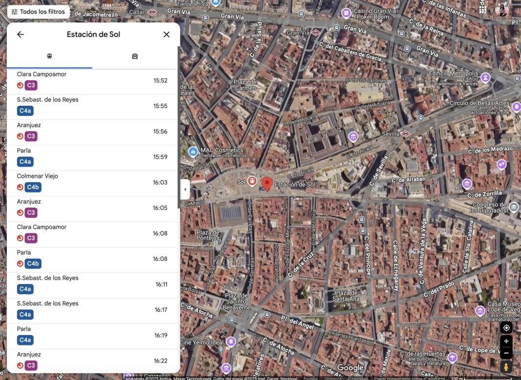Click the Cine Yelmo Ideal marker
Screen dimensions: 521x380
pos(232,342)
